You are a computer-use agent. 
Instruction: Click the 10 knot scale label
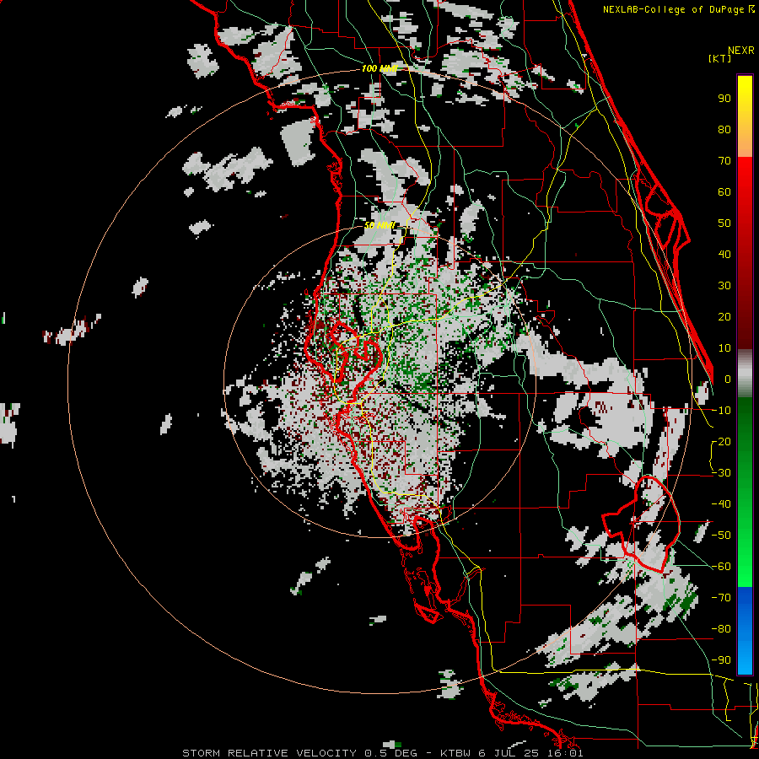coord(724,348)
